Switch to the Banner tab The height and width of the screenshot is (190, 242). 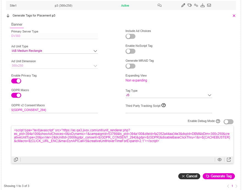tap(17, 25)
